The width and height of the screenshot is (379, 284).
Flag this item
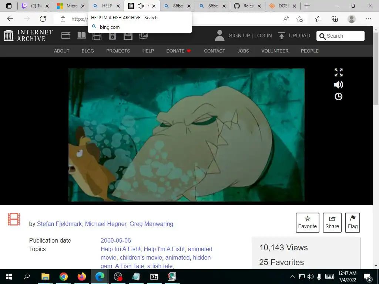353,222
